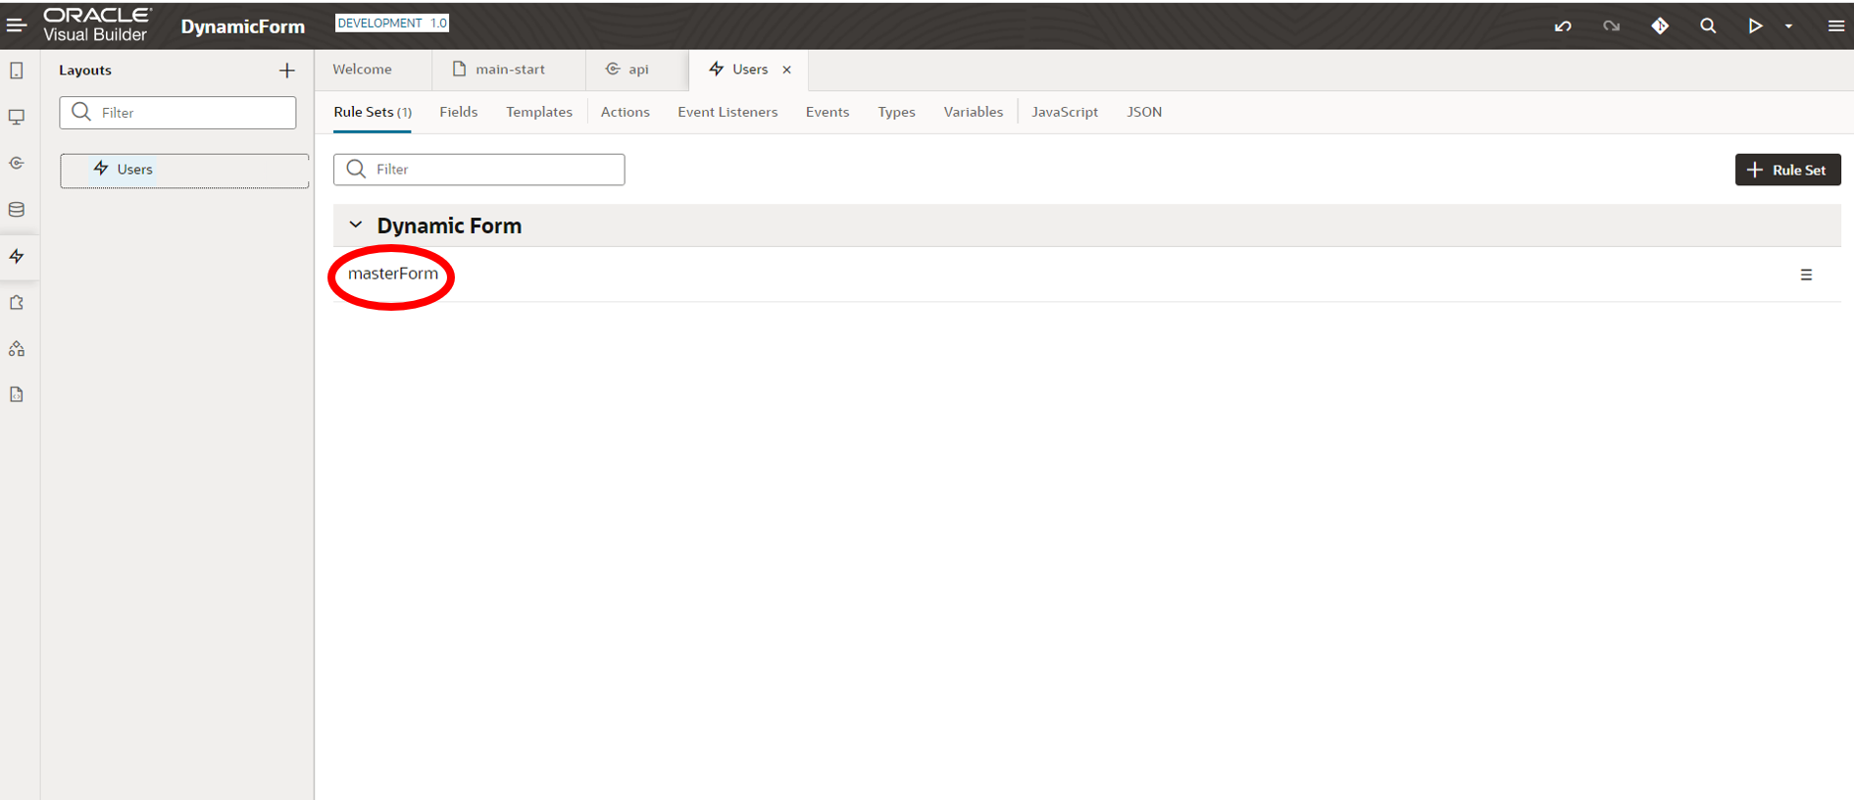Open the Components puzzle-piece sidebar icon

[17, 303]
